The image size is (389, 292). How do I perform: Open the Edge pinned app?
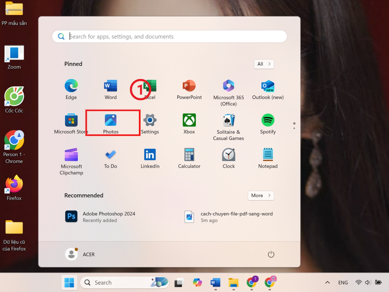click(x=71, y=90)
